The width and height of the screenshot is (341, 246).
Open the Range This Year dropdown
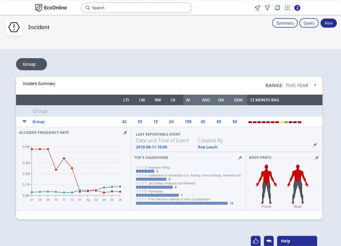pyautogui.click(x=291, y=86)
